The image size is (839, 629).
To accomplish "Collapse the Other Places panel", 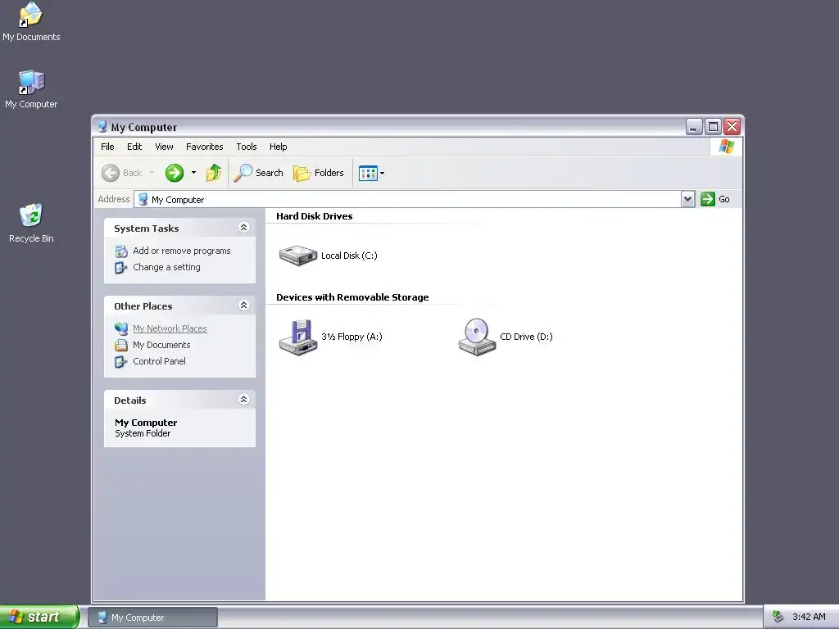I will (243, 305).
